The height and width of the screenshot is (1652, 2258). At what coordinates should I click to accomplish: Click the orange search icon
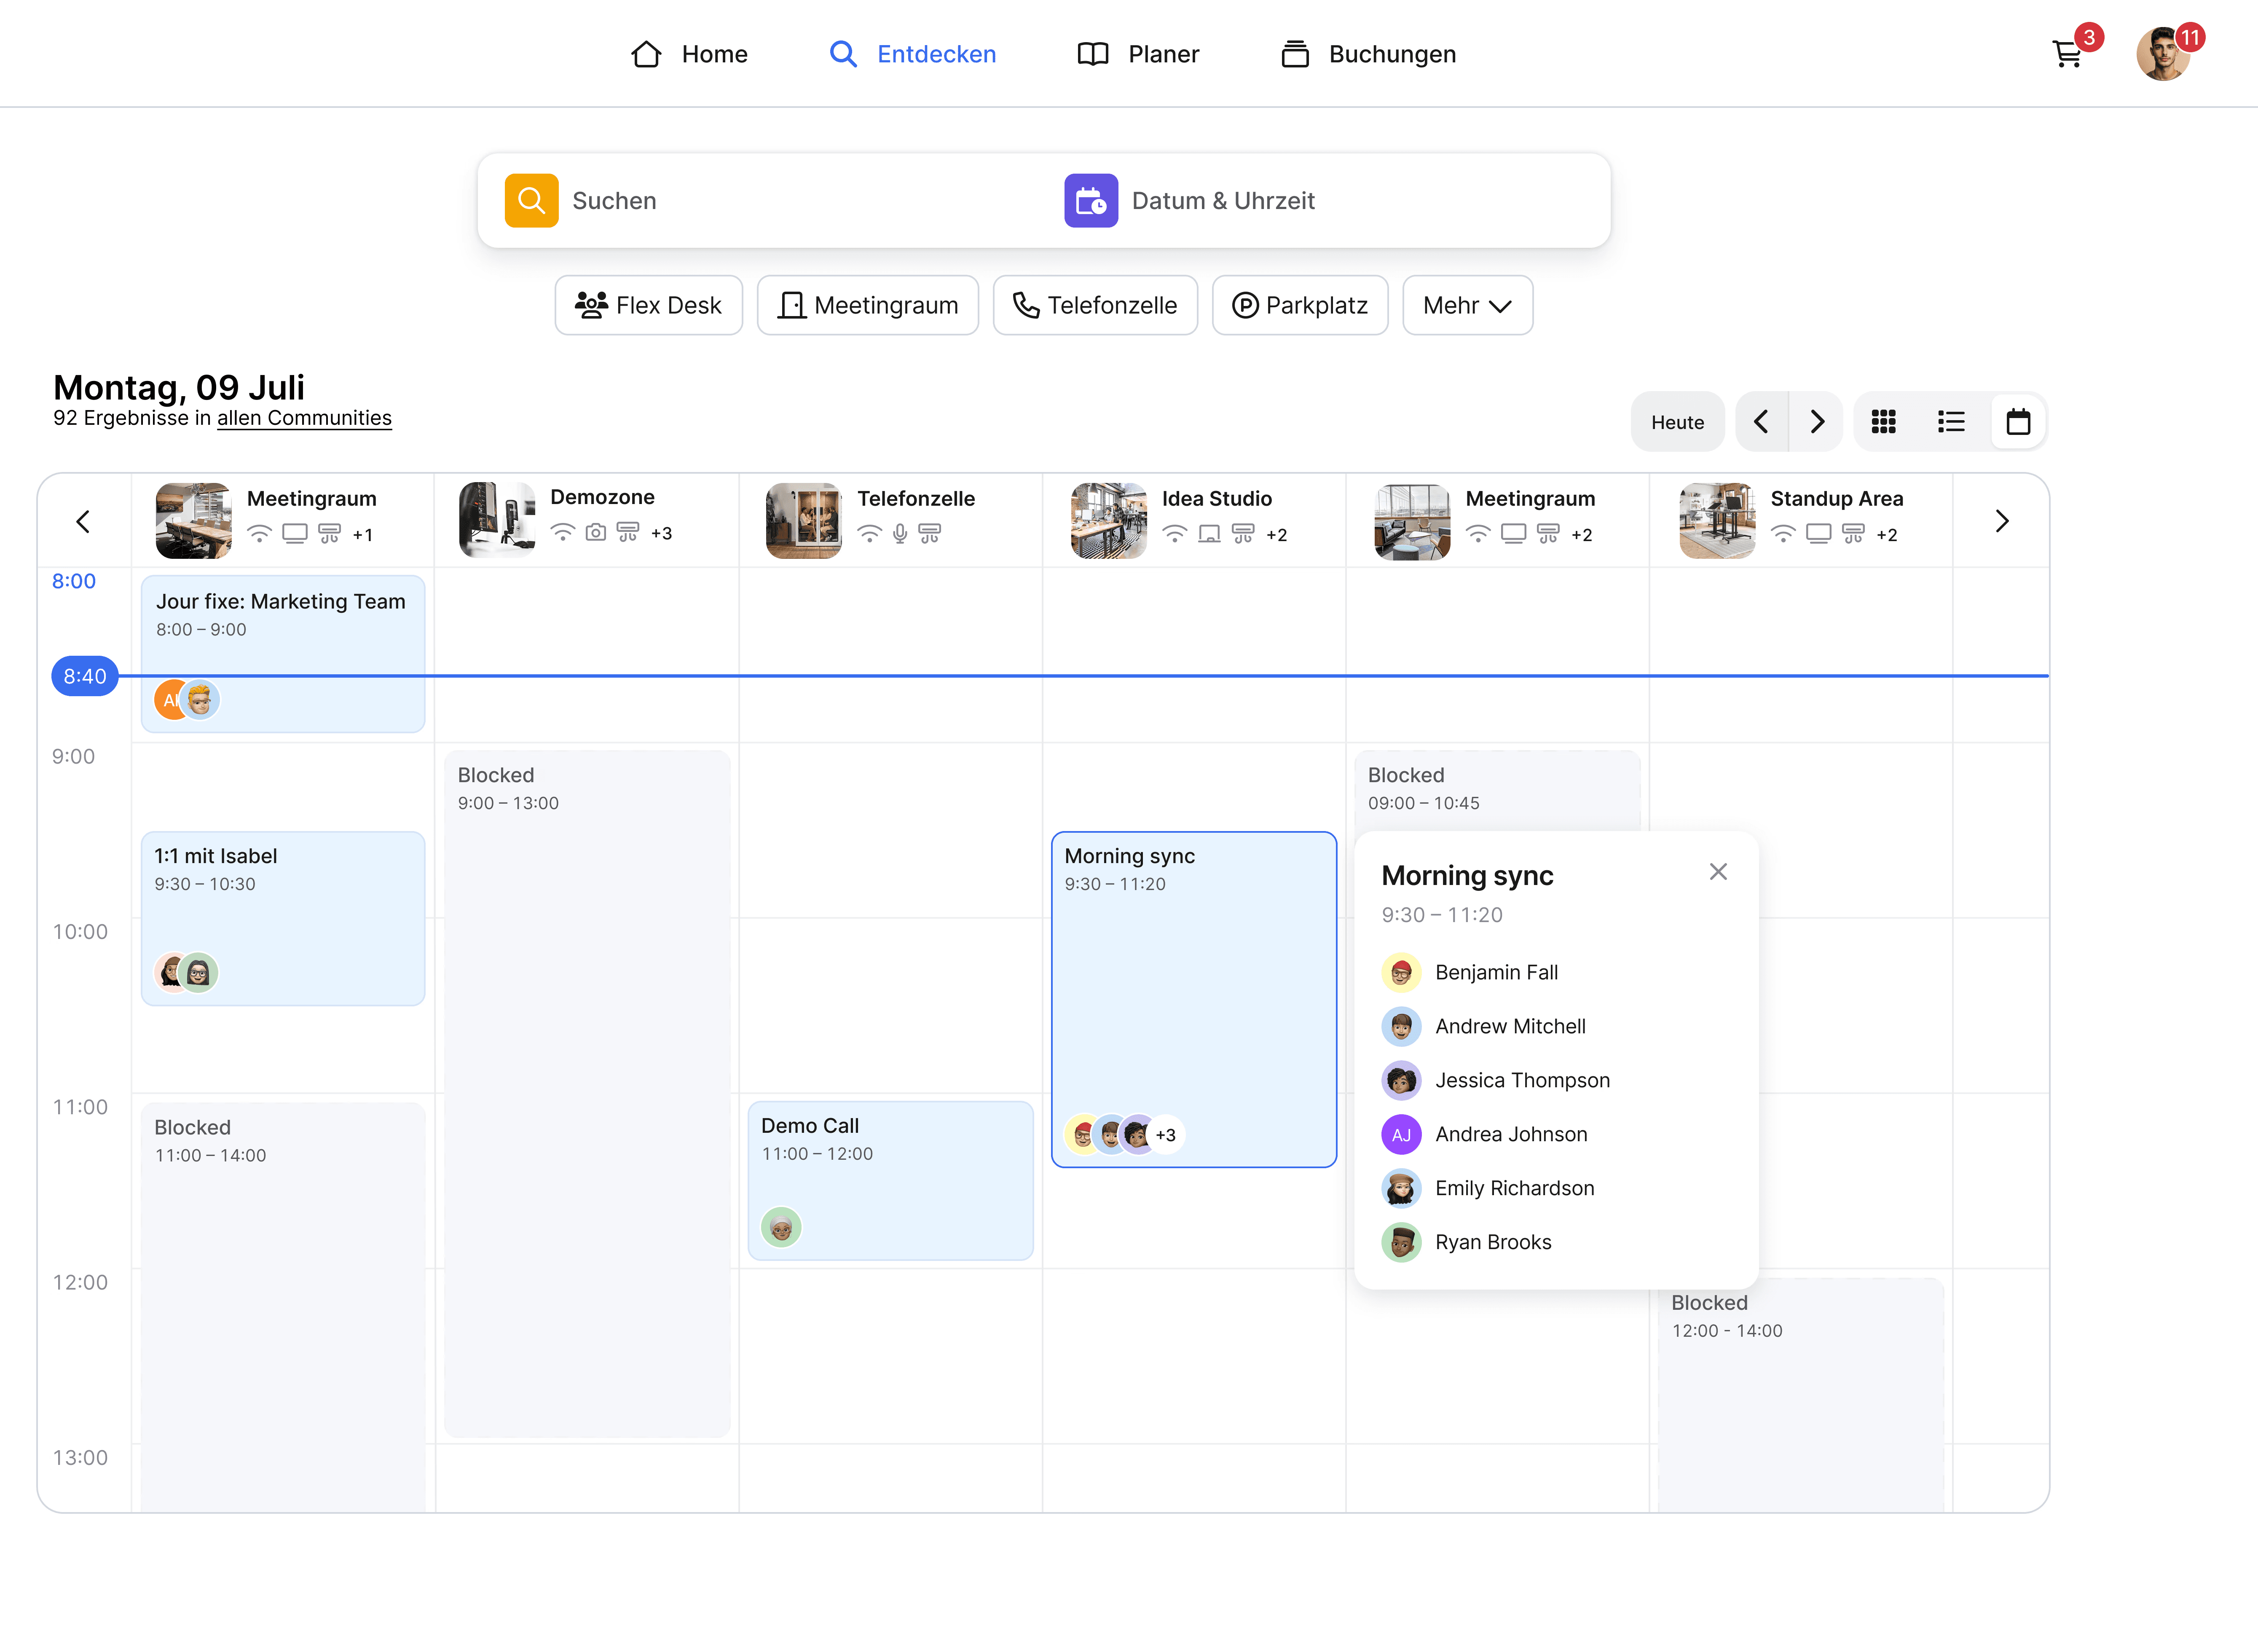pyautogui.click(x=531, y=201)
